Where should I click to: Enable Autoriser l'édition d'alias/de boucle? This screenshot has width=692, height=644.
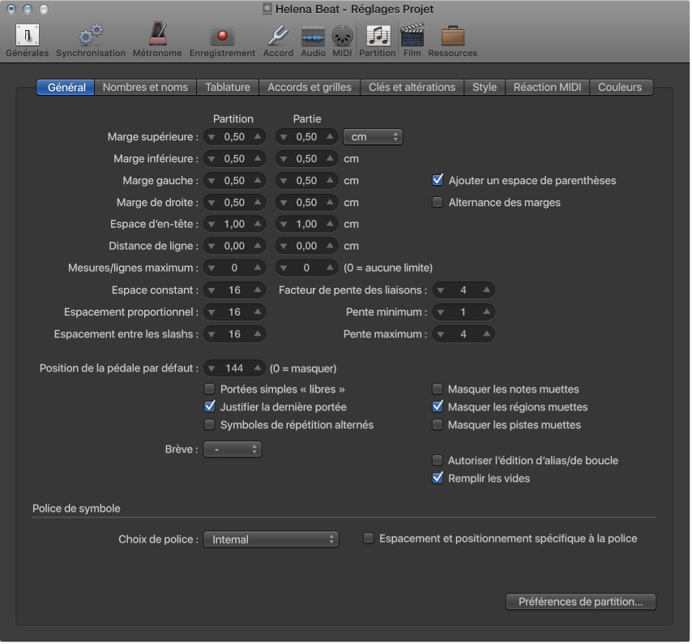coord(438,460)
